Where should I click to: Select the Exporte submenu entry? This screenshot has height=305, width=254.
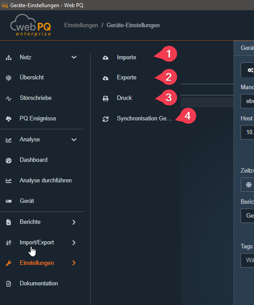(126, 78)
